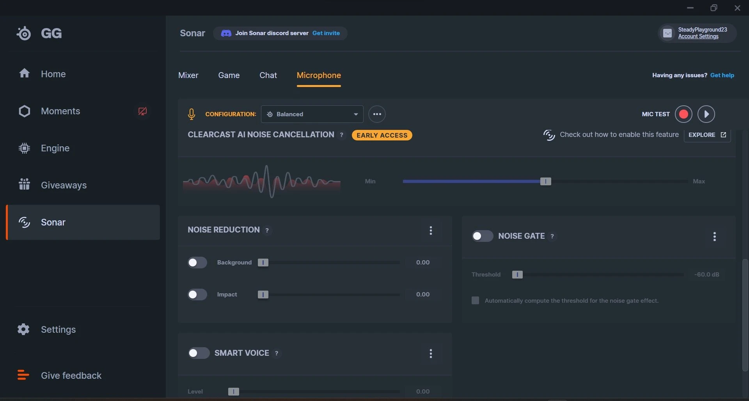Click the SteadyPlayground23 username
The height and width of the screenshot is (401, 749).
[703, 30]
